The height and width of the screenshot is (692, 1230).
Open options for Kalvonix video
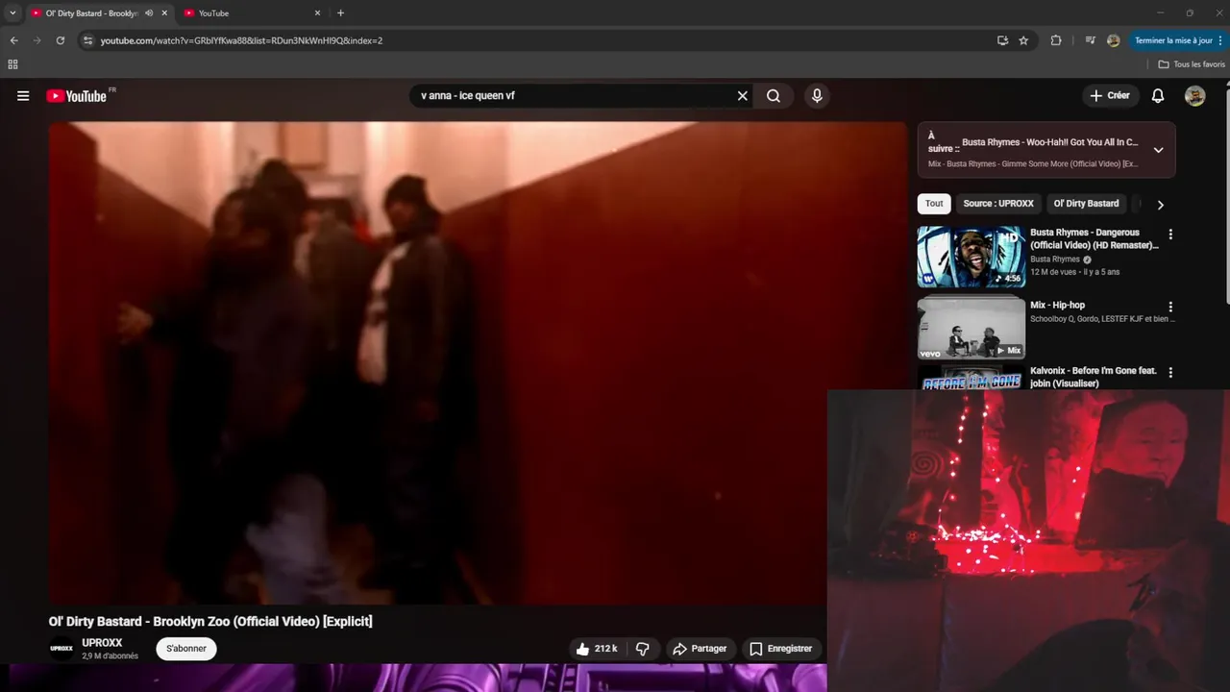click(x=1170, y=372)
